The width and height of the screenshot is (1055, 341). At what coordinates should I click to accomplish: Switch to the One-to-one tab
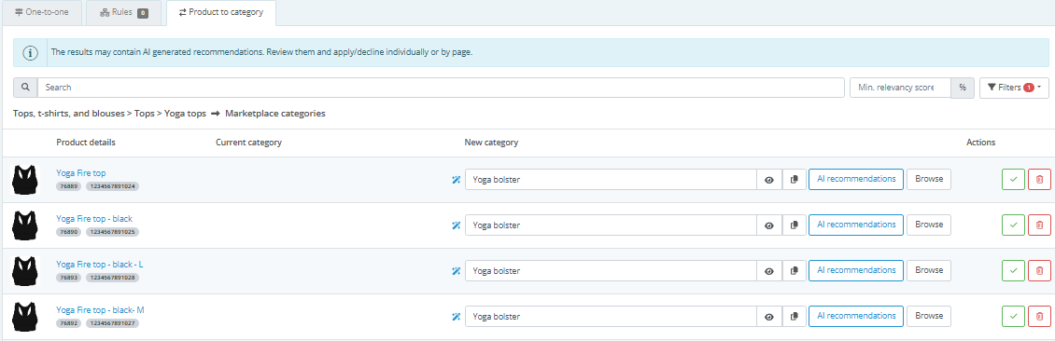pos(44,13)
